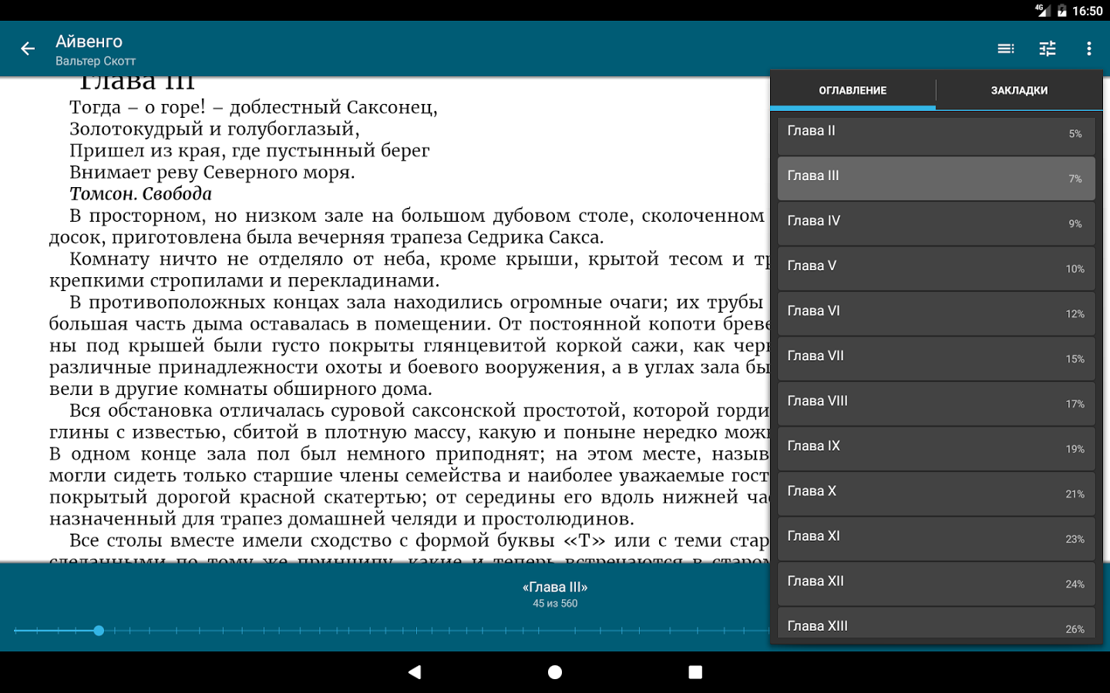This screenshot has height=693, width=1110.
Task: Go to Глава IV chapter
Action: [x=936, y=223]
